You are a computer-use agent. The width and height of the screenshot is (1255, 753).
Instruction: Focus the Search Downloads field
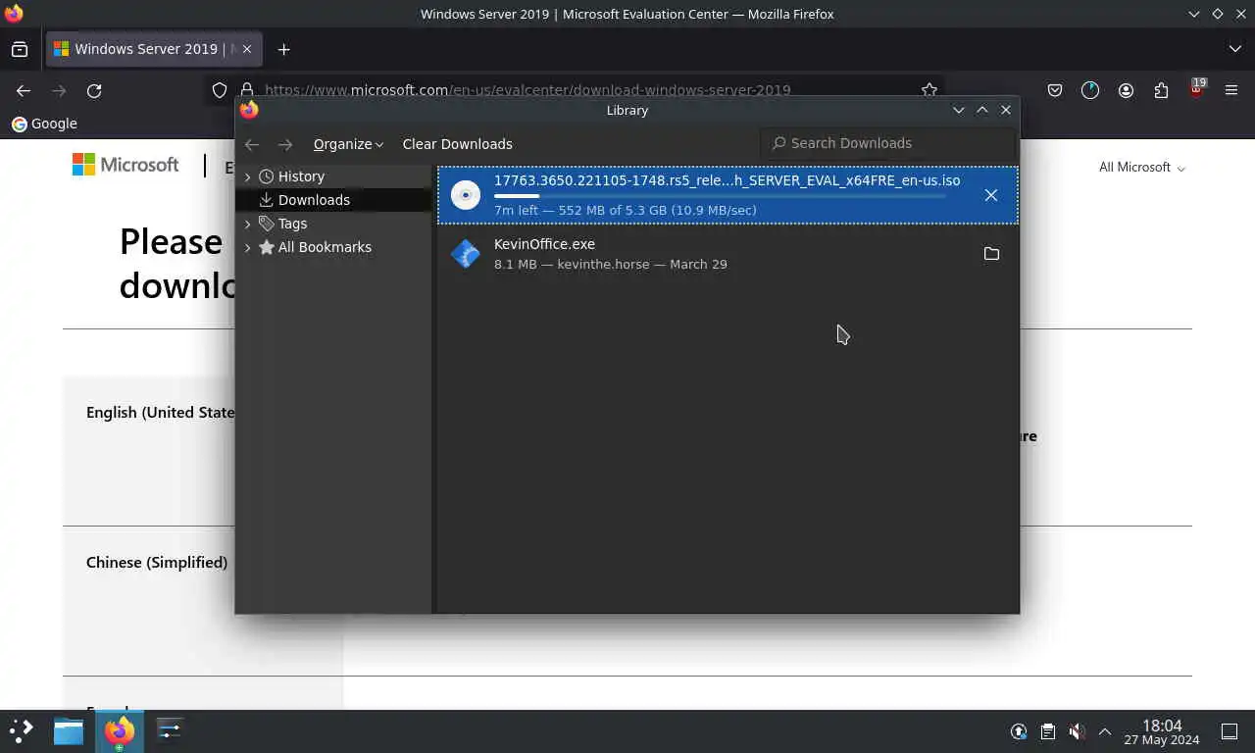[x=887, y=143]
